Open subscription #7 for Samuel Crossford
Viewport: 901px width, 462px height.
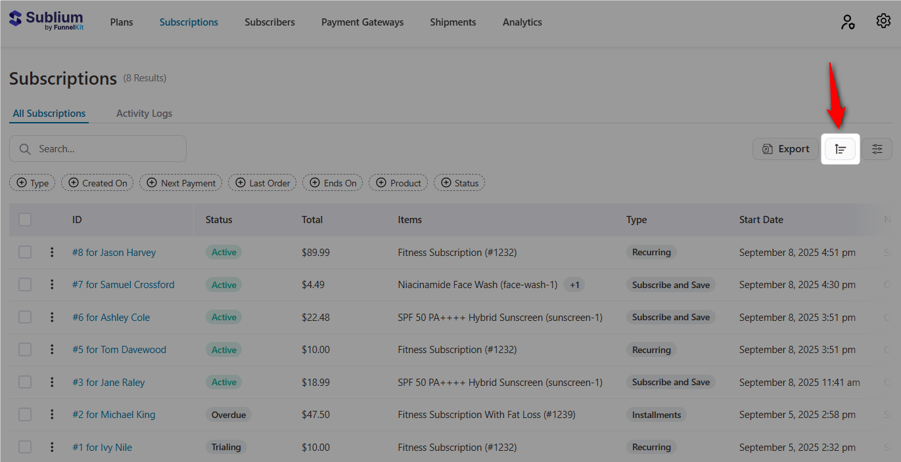(124, 284)
